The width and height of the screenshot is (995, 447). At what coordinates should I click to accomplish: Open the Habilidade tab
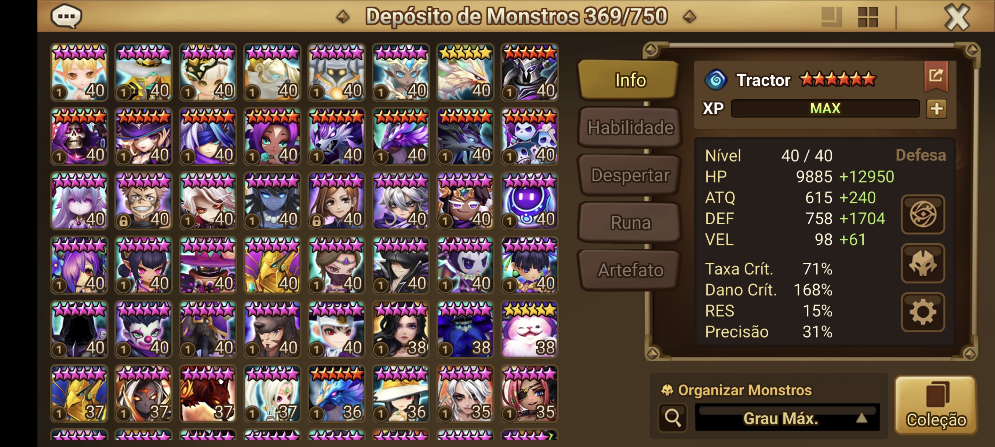coord(630,128)
